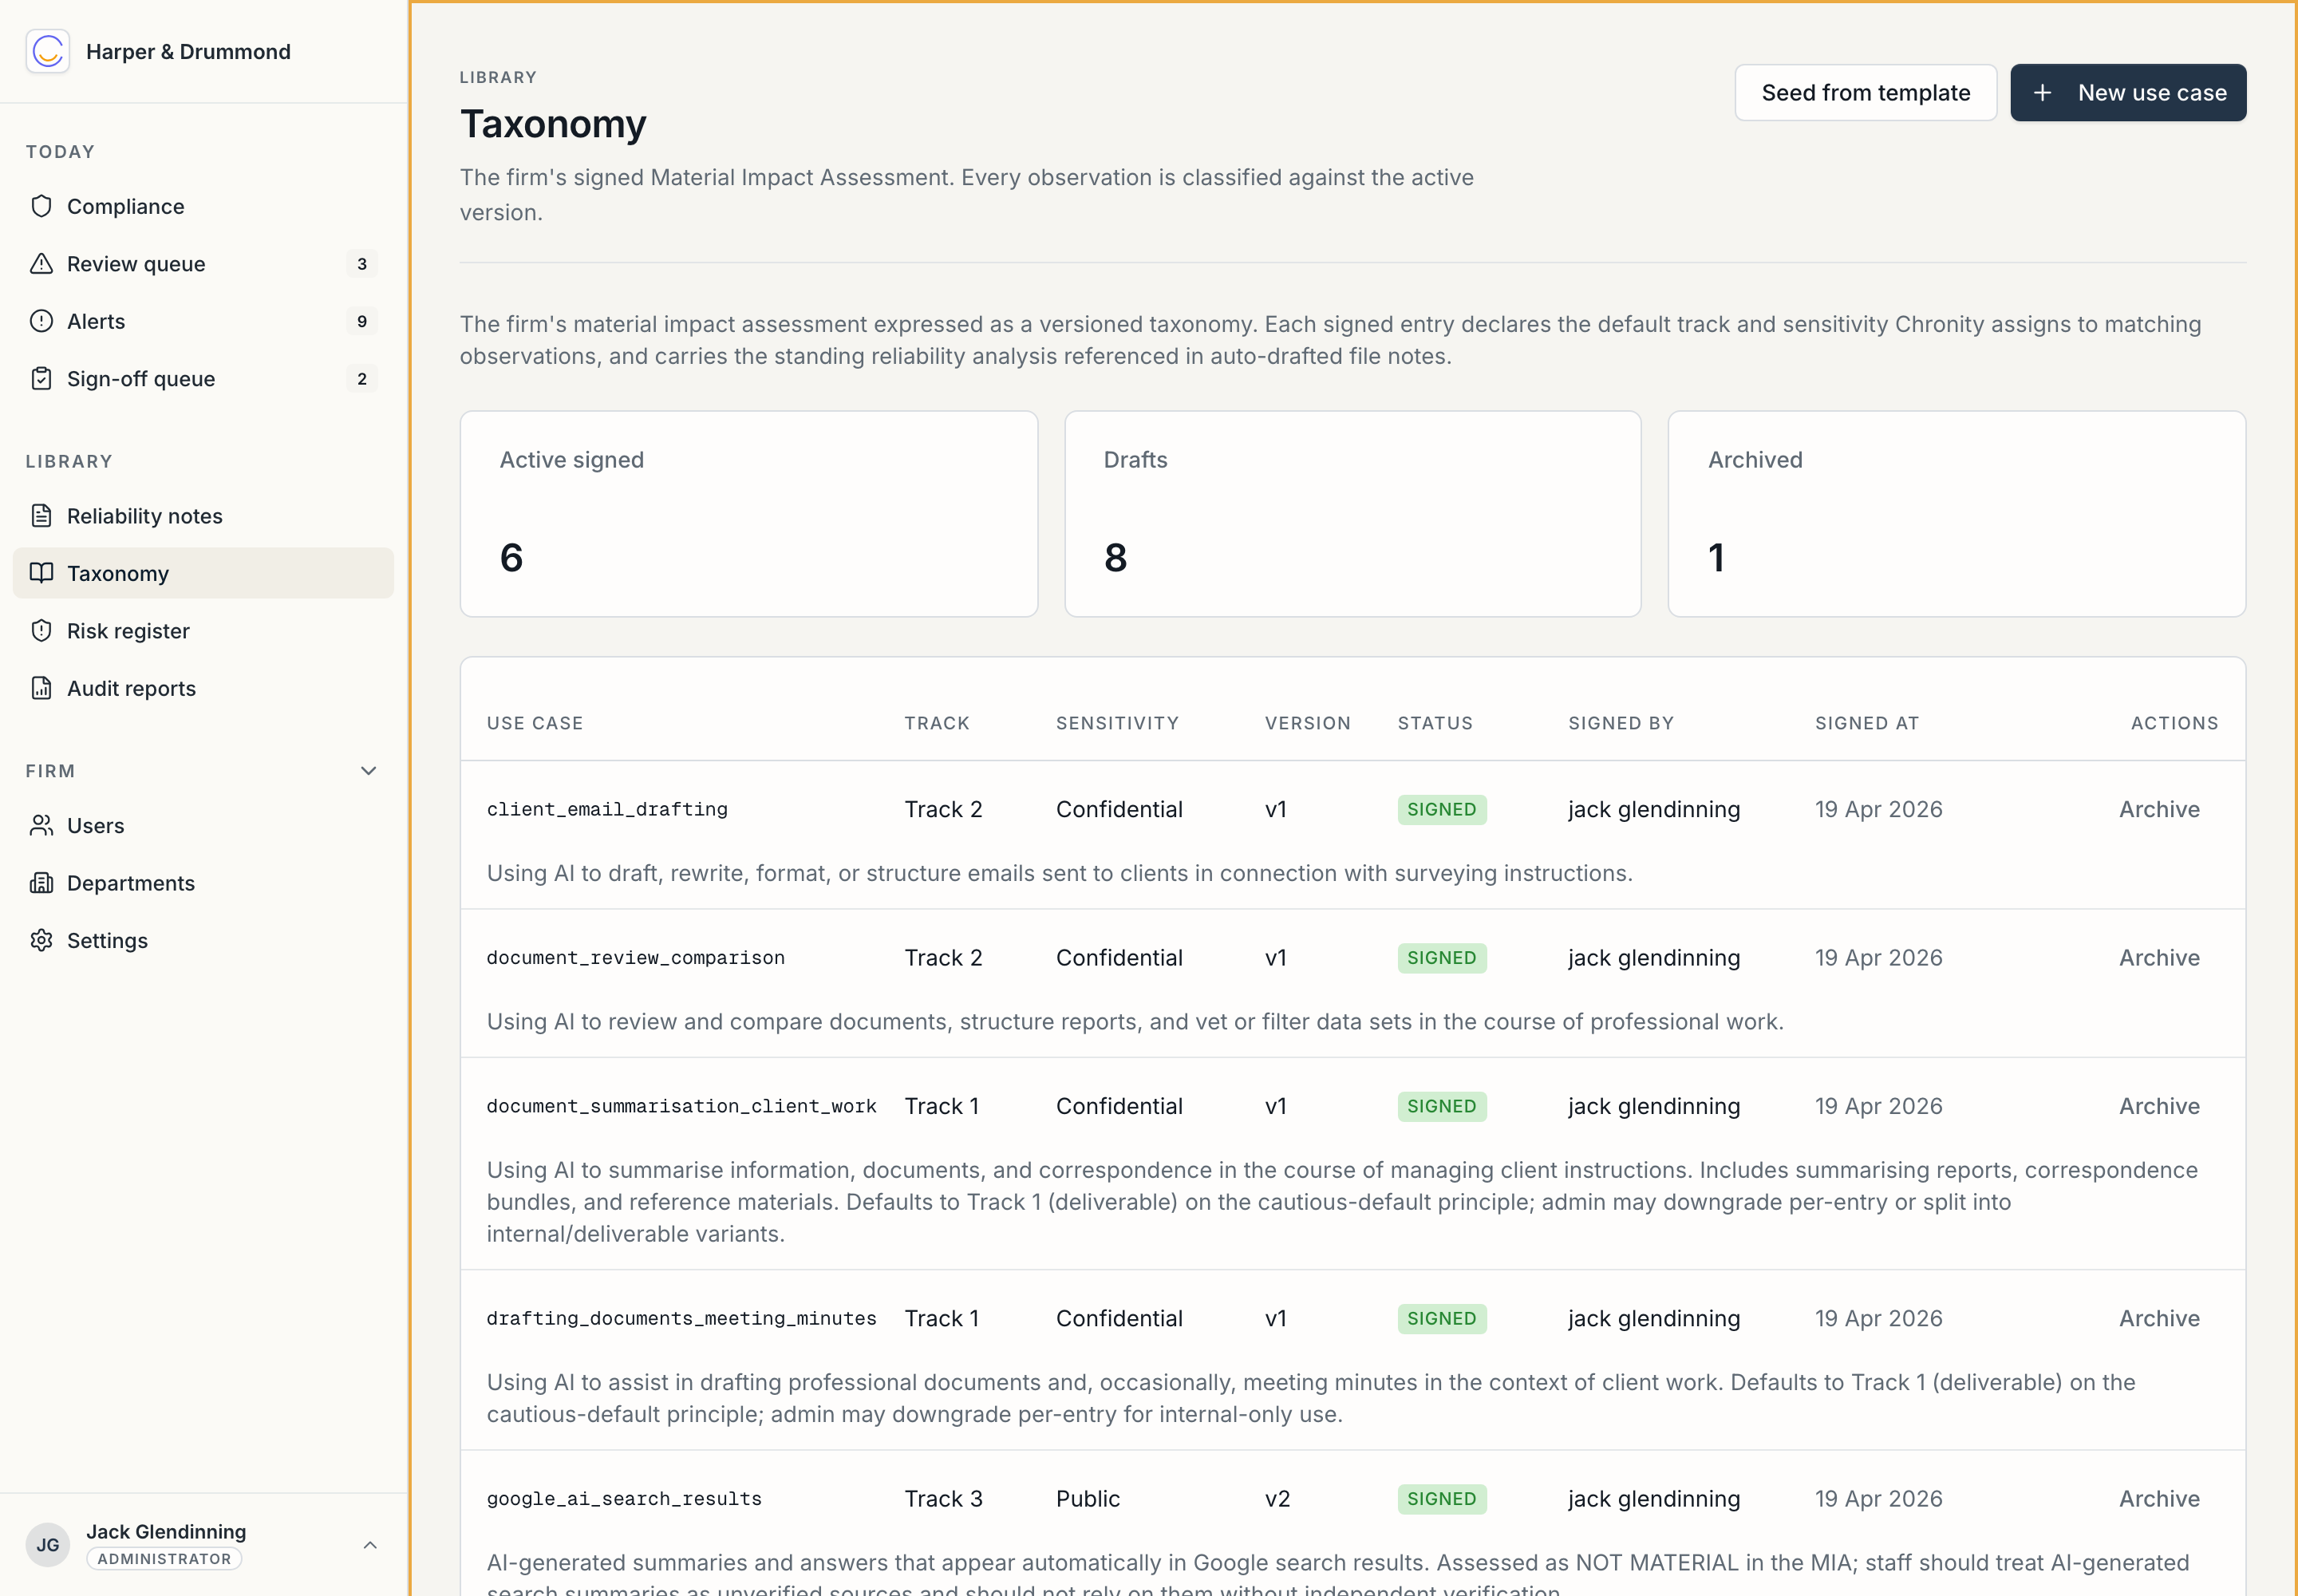The image size is (2298, 1596).
Task: Go to the Users page
Action: pyautogui.click(x=203, y=825)
